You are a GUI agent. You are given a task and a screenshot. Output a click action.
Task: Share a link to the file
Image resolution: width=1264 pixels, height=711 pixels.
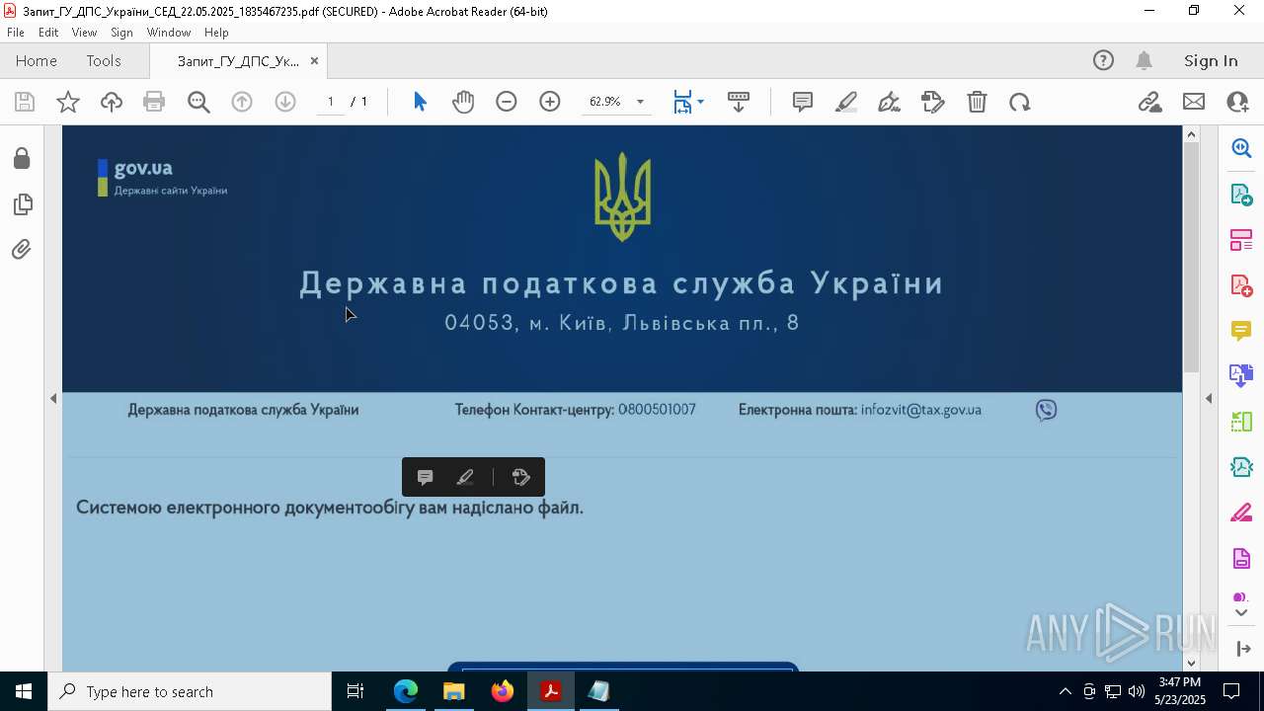[1149, 102]
